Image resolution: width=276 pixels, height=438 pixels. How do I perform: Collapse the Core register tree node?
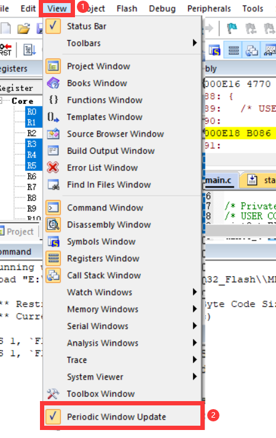click(x=1, y=100)
